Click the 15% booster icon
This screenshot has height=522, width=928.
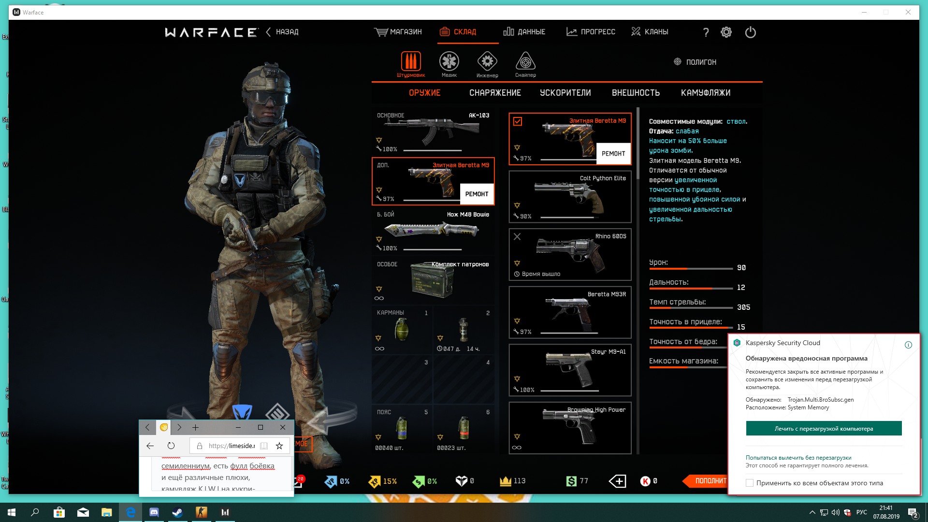375,481
